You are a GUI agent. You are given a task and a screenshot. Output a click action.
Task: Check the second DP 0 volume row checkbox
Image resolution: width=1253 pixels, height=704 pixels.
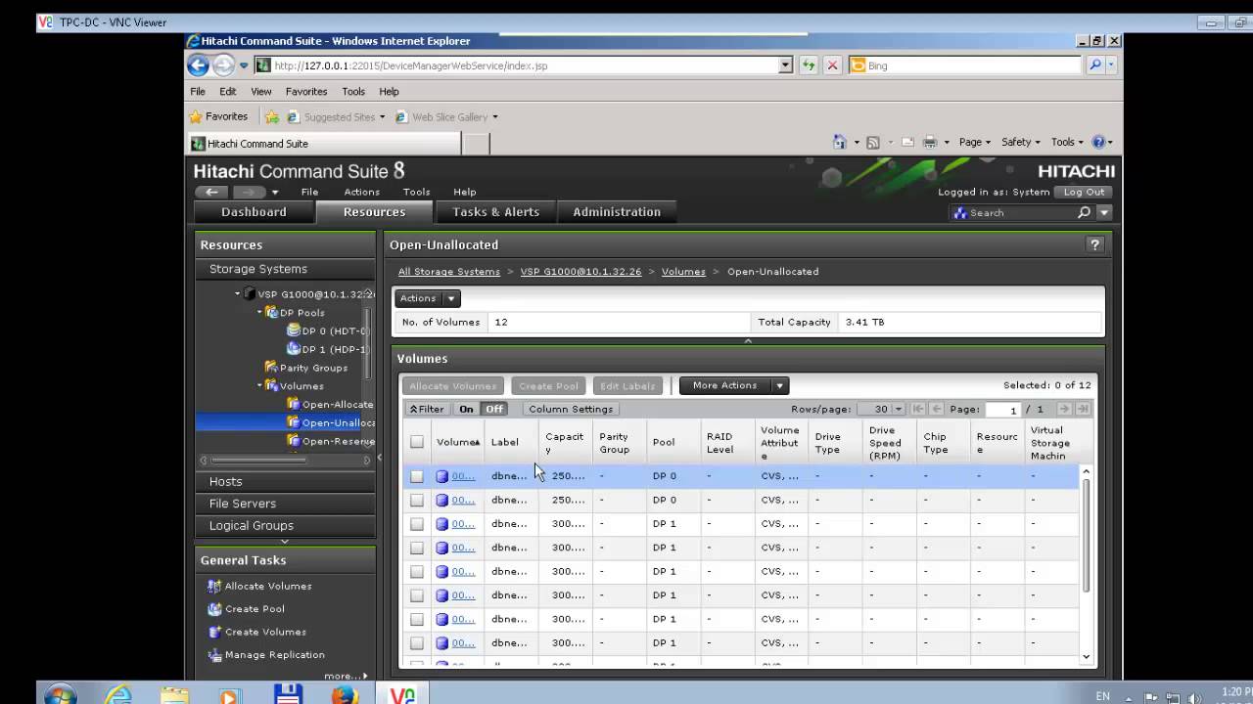click(417, 500)
